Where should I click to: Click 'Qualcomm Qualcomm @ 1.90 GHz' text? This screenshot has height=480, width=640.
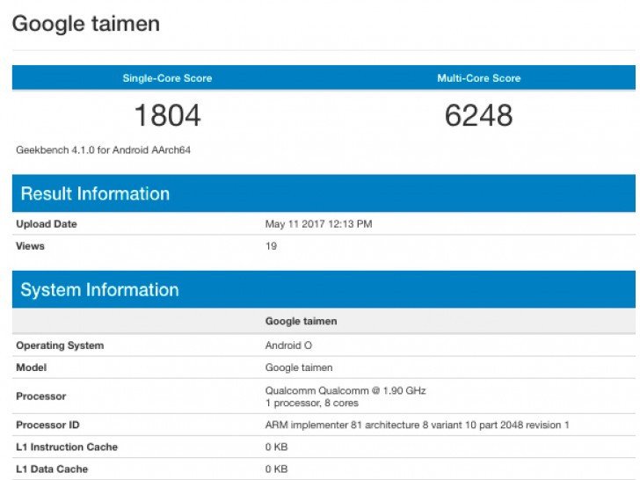coord(345,390)
